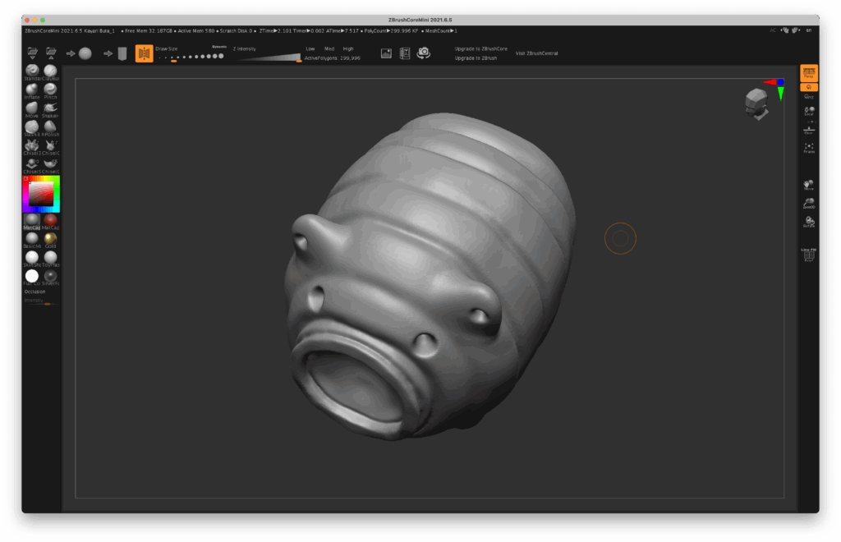Choose the Pinch brush
Image resolution: width=841 pixels, height=542 pixels.
click(50, 91)
